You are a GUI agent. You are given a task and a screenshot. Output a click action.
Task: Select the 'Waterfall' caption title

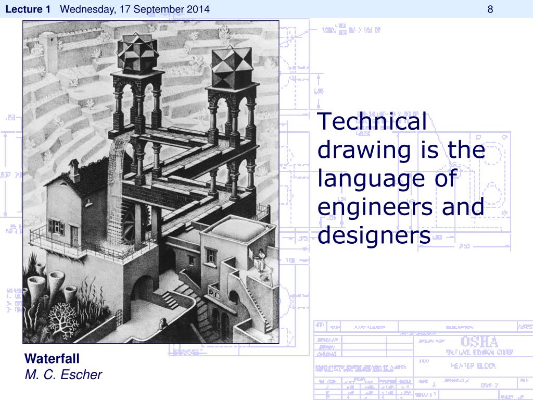[x=52, y=358]
